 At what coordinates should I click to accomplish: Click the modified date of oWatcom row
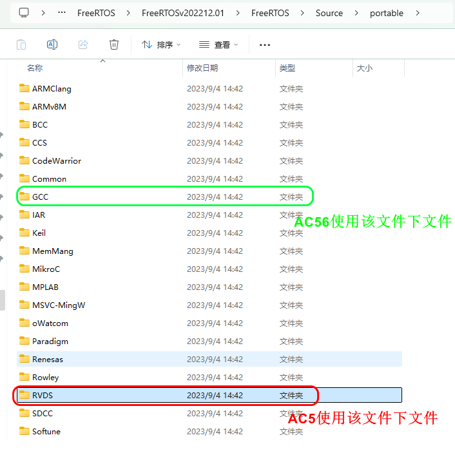coord(215,323)
